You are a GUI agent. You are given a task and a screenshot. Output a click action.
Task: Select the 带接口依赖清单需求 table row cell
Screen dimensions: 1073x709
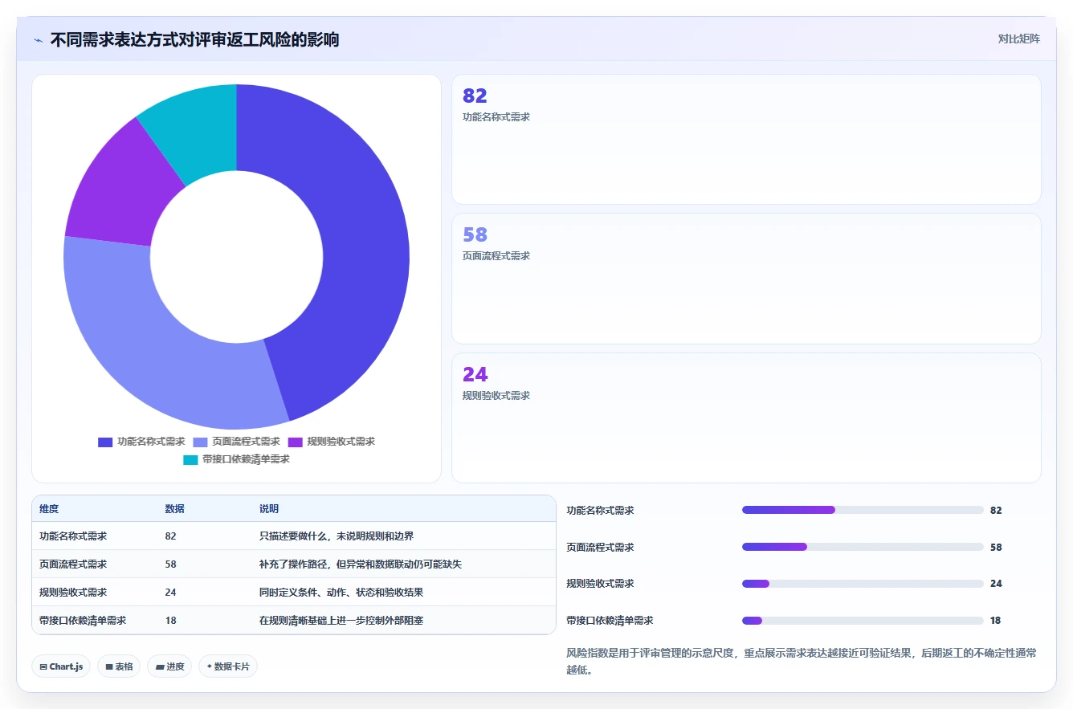click(83, 621)
